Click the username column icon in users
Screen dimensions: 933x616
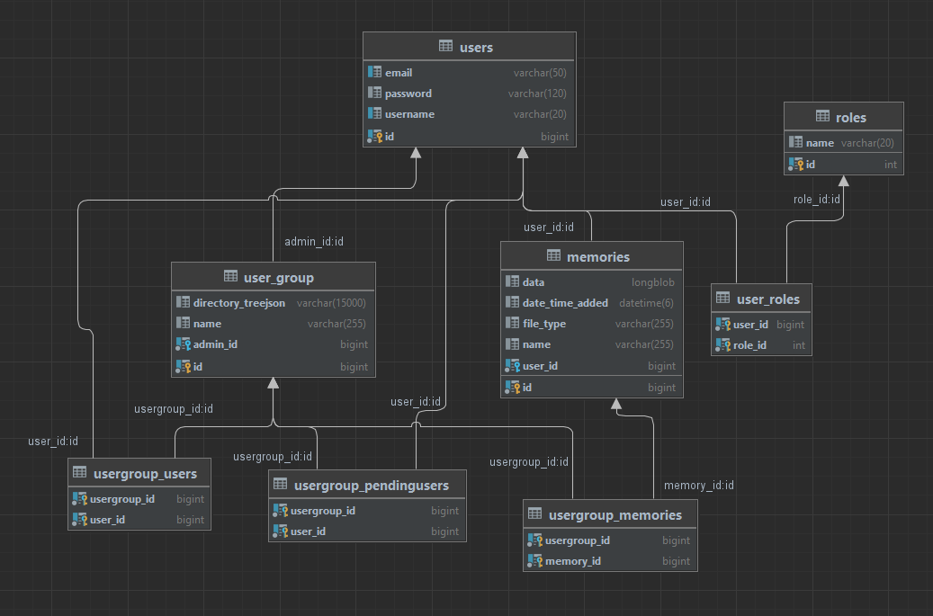(x=374, y=113)
